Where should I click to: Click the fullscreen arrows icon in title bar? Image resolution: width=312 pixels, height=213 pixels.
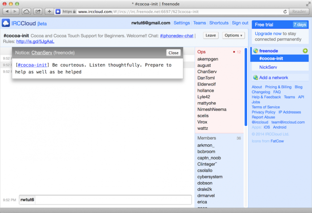point(308,4)
